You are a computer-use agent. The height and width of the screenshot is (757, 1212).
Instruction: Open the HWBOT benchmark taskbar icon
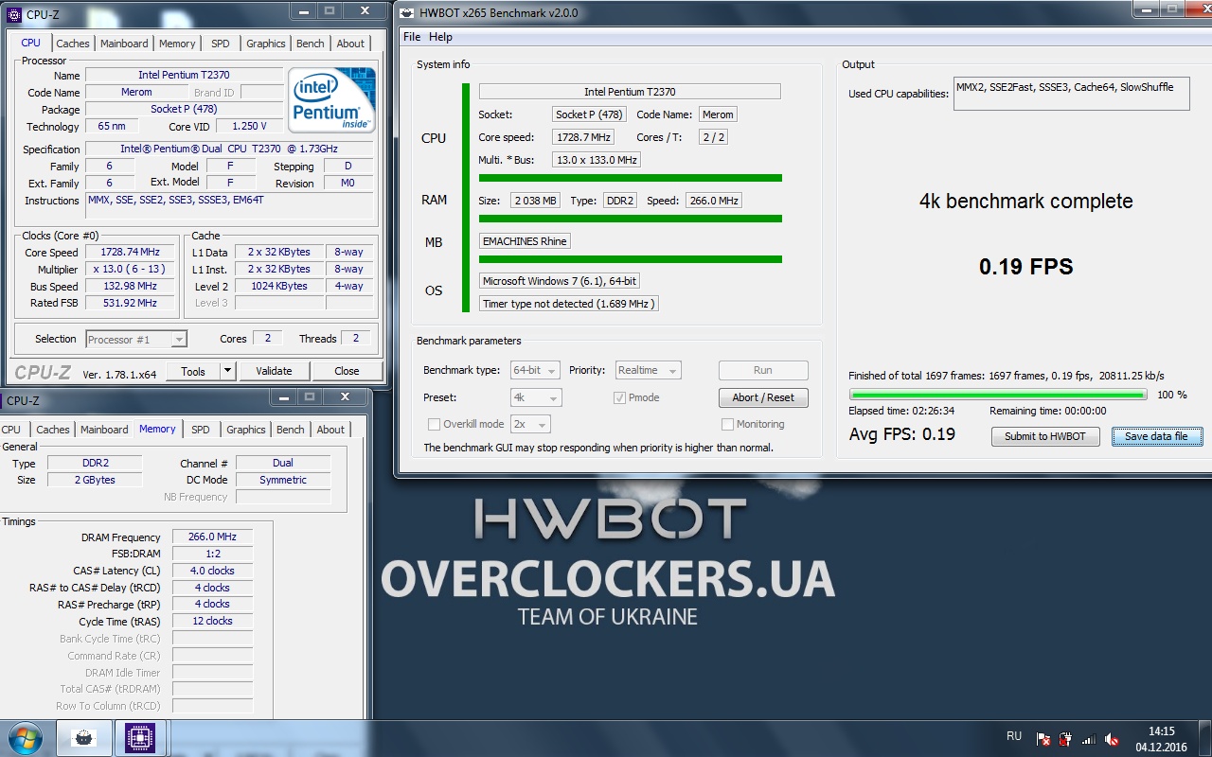84,737
